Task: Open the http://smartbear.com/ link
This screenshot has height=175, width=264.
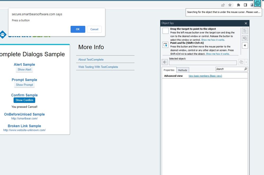Action: click(x=24, y=118)
